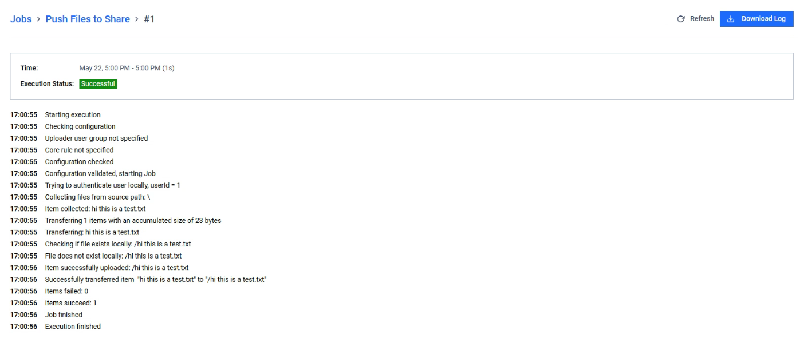Click the chevron after Jobs breadcrumb
808x342 pixels.
tap(39, 19)
